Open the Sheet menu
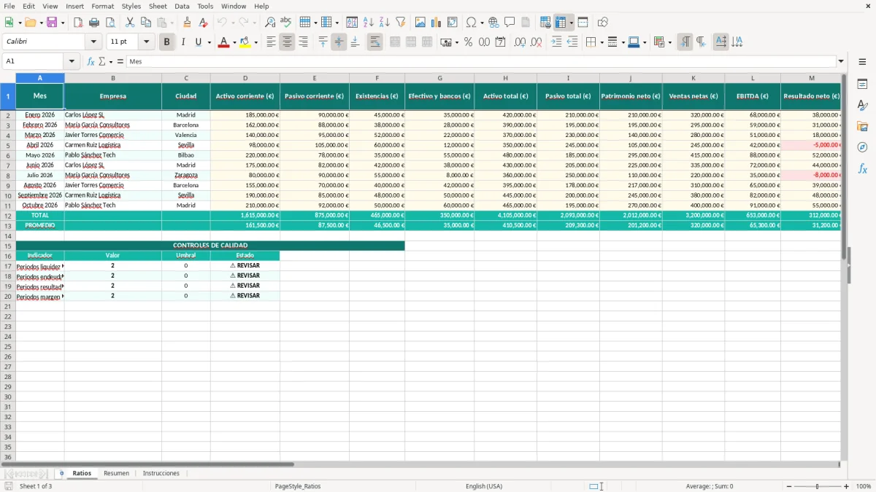876x492 pixels. tap(158, 6)
